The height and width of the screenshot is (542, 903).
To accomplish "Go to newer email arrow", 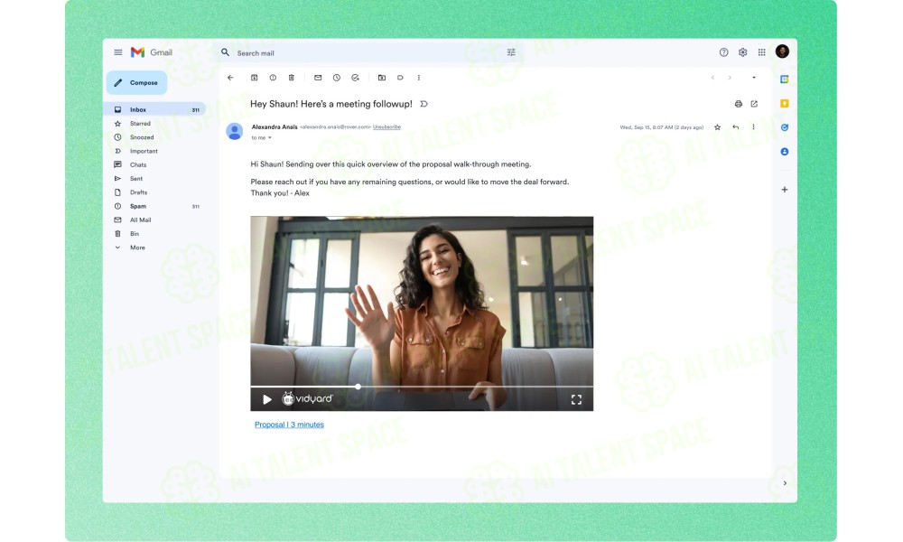I will (x=713, y=78).
